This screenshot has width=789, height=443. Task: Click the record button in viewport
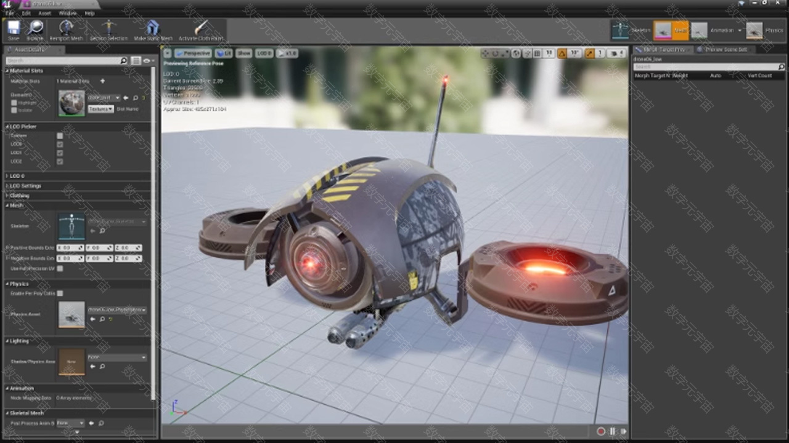coord(601,432)
